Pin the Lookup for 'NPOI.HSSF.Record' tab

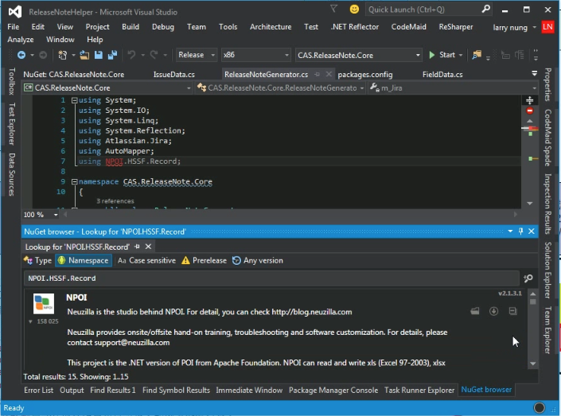[x=137, y=247]
